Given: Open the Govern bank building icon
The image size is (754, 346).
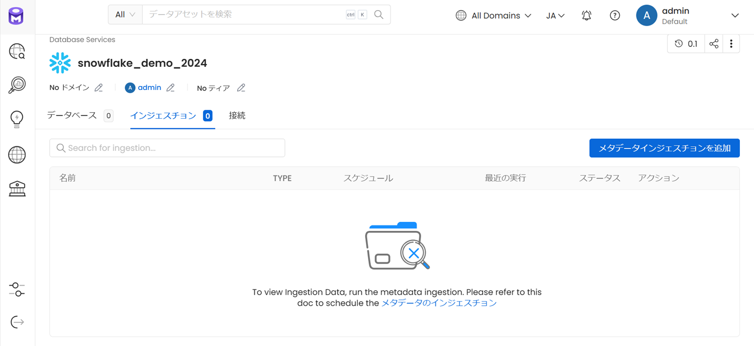Looking at the screenshot, I should tap(17, 189).
